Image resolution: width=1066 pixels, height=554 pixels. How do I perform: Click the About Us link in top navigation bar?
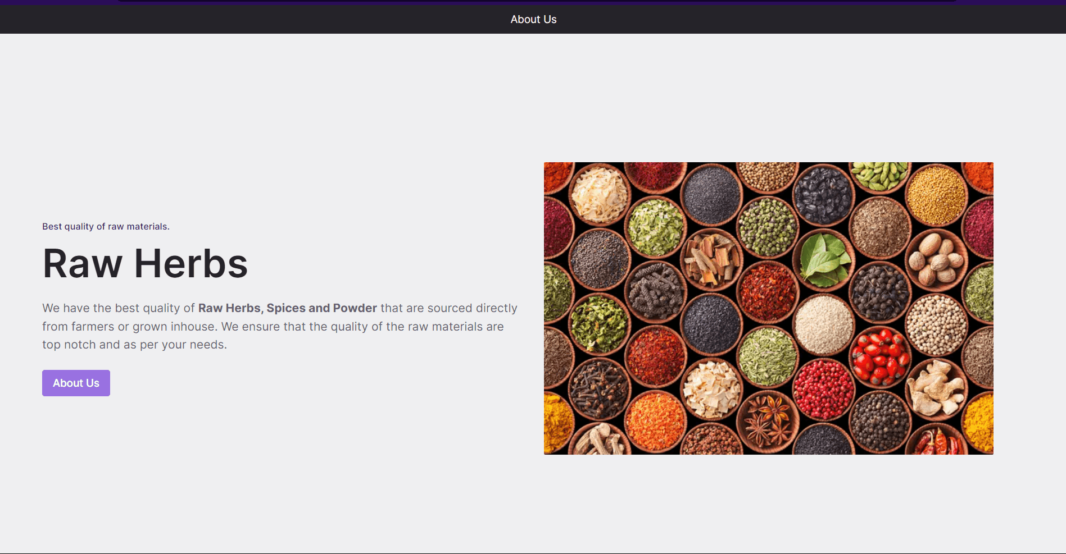click(x=533, y=20)
